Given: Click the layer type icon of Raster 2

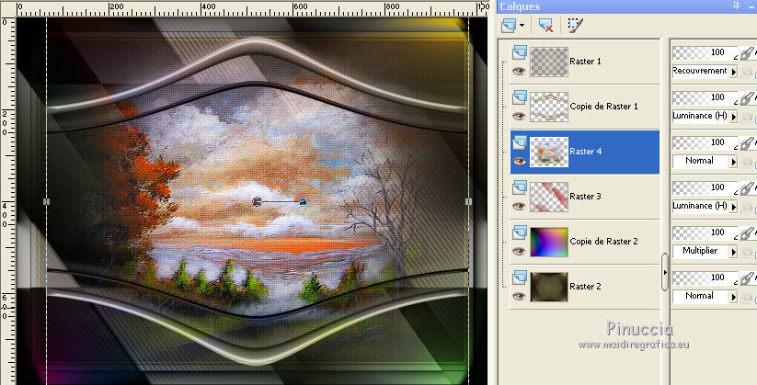Looking at the screenshot, I should pyautogui.click(x=520, y=277).
